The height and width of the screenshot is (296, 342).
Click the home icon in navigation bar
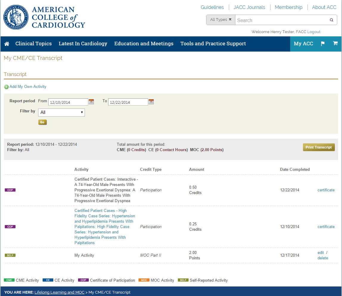(7, 44)
